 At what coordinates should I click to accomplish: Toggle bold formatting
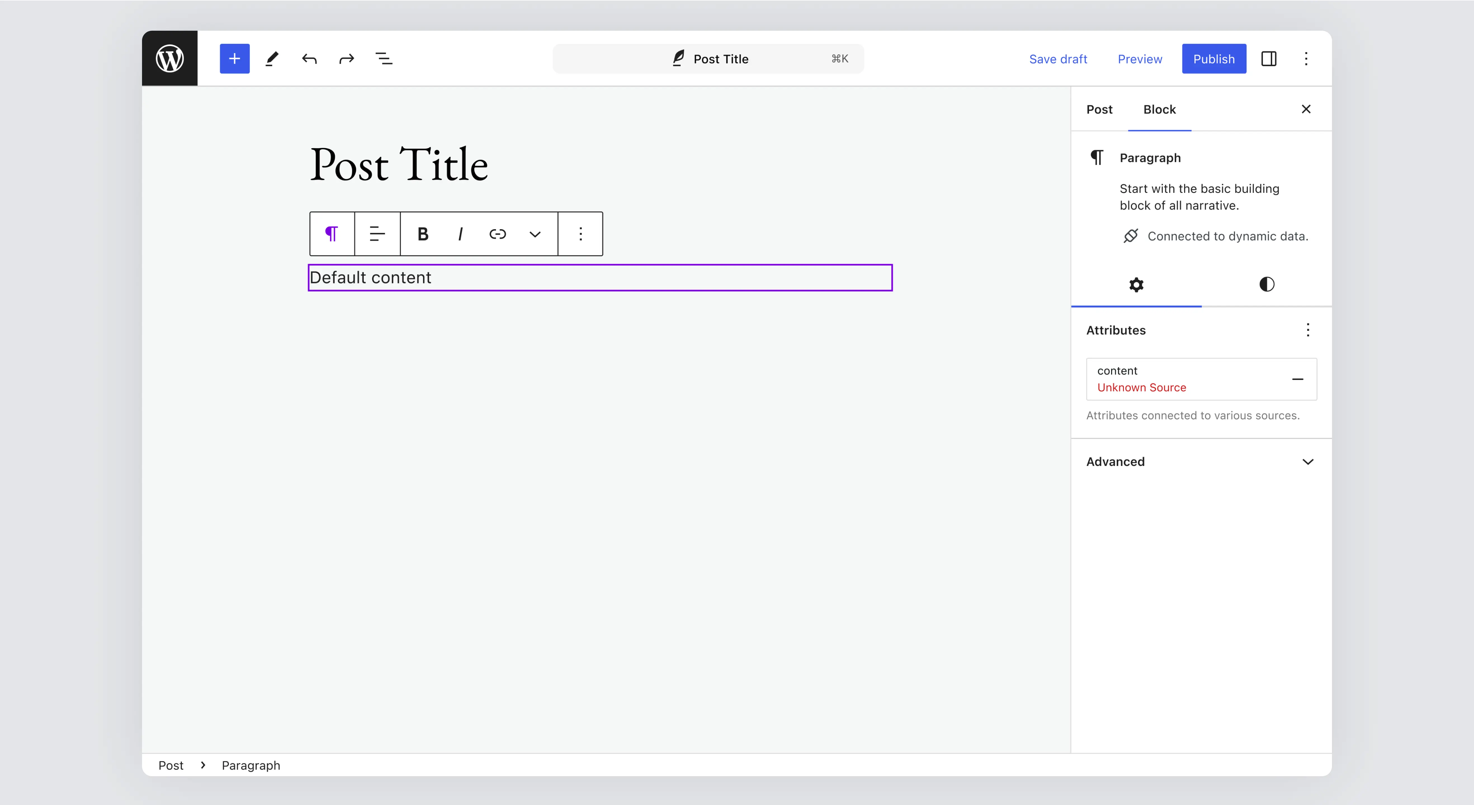point(423,234)
